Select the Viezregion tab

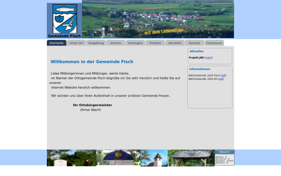(135, 43)
